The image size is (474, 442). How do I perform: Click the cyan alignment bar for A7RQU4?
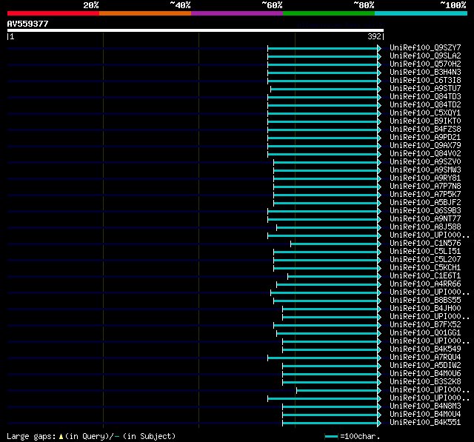pyautogui.click(x=323, y=358)
